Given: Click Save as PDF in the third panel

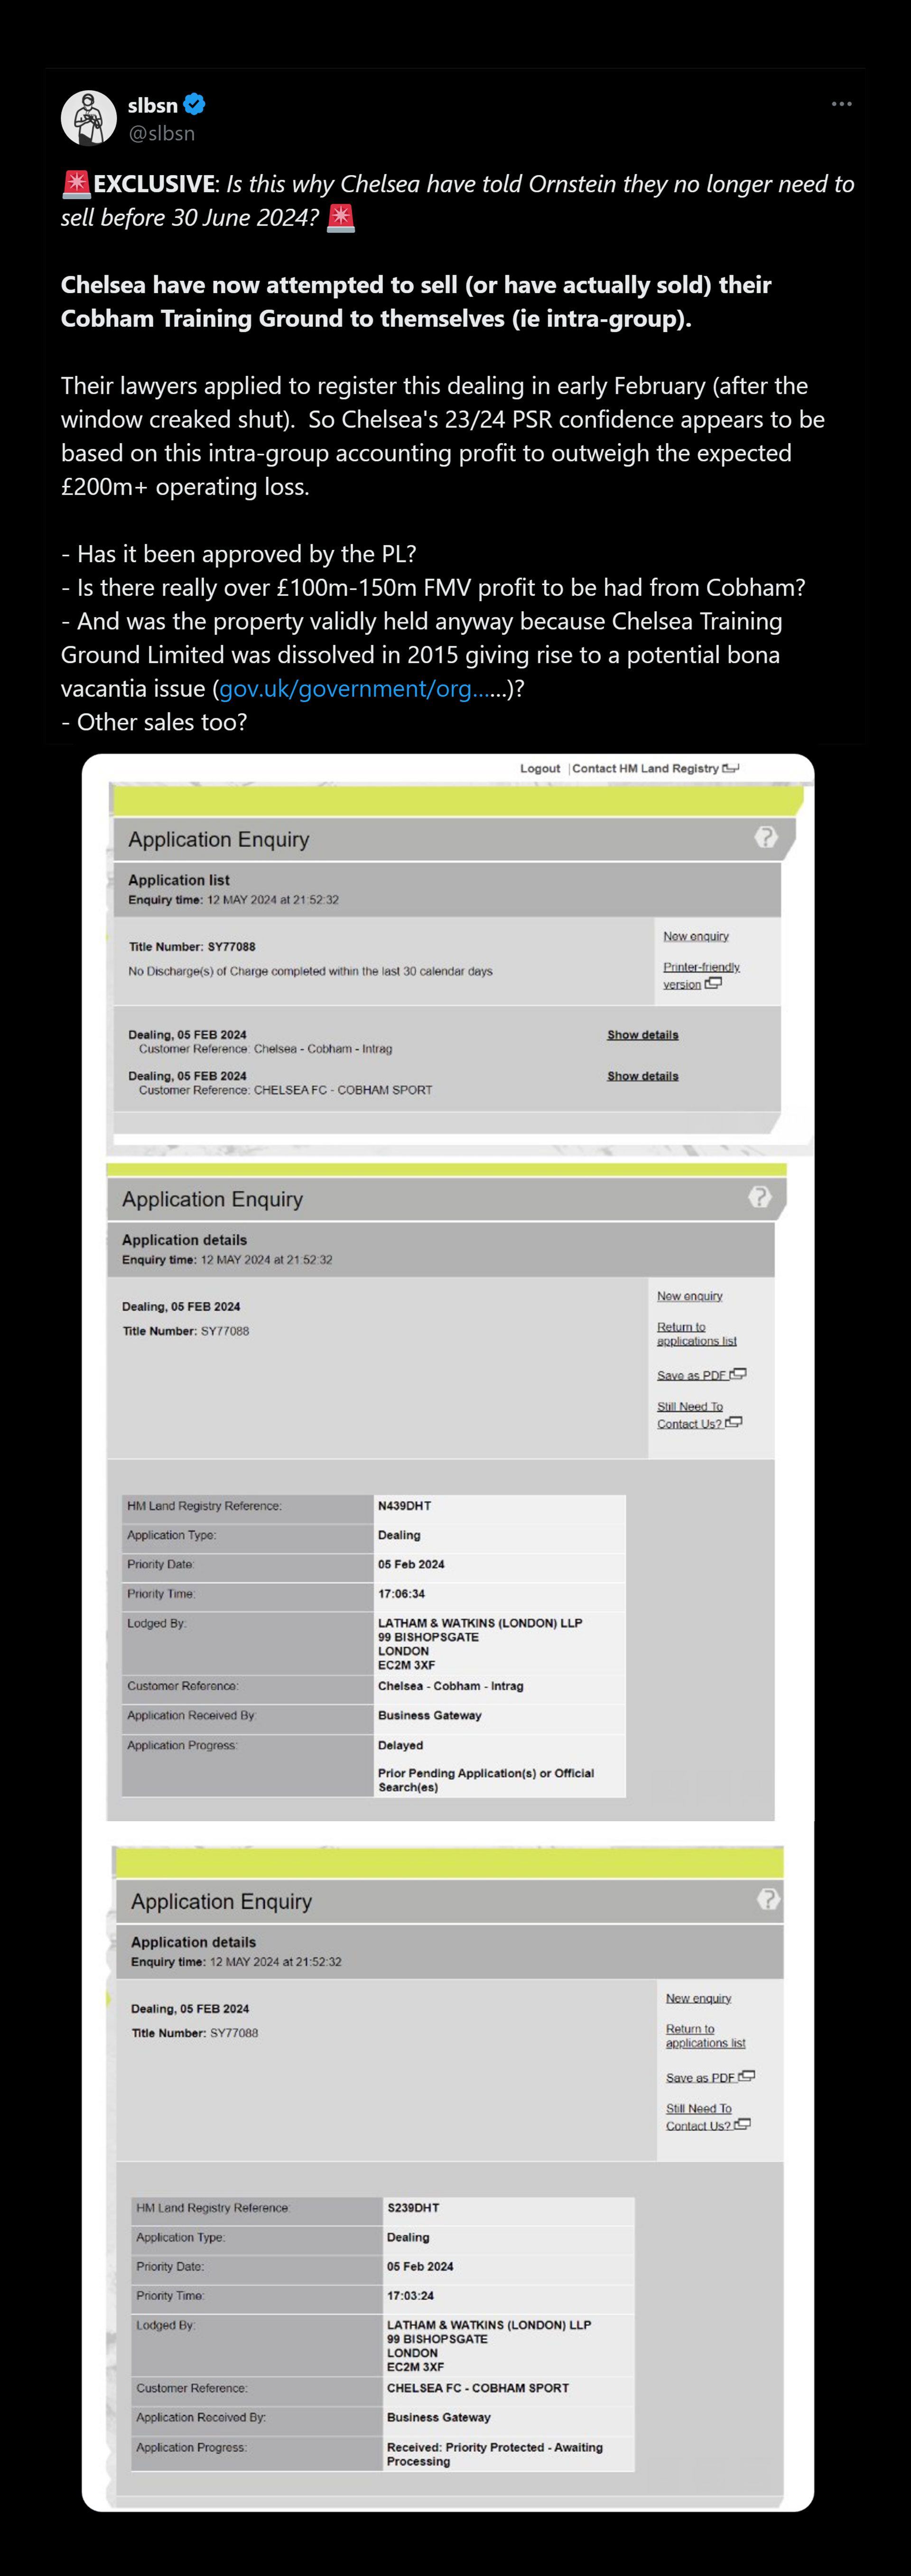Looking at the screenshot, I should (701, 2077).
